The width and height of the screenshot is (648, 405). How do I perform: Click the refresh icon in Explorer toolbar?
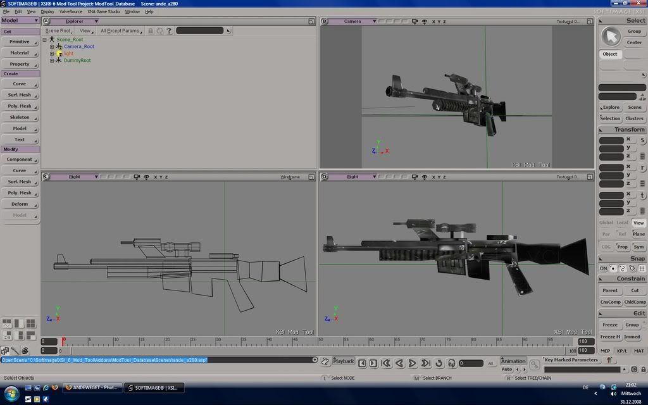[x=159, y=31]
